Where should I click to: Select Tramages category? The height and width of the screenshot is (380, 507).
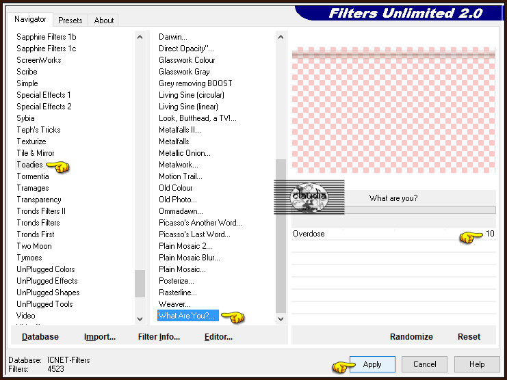(33, 188)
